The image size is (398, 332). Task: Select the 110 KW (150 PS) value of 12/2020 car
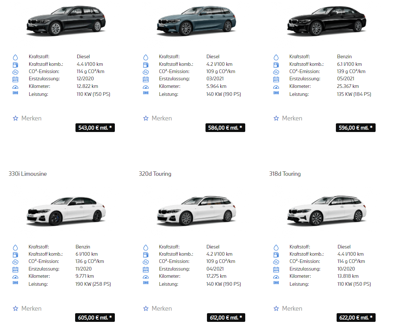point(94,94)
